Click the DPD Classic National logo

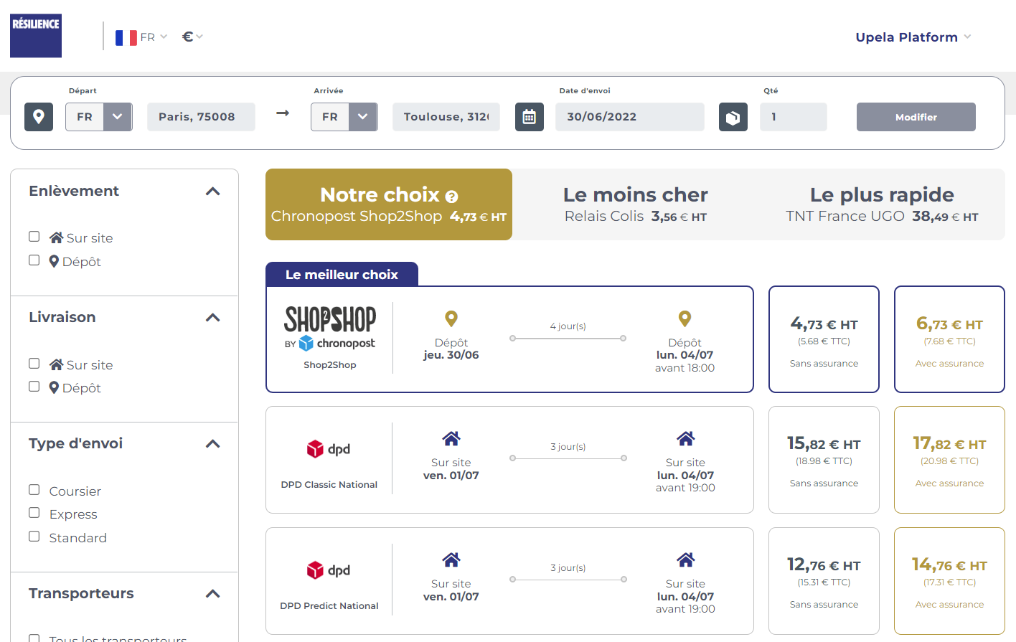[x=329, y=449]
